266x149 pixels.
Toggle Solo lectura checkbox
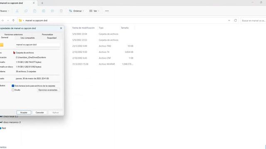pos(13,86)
